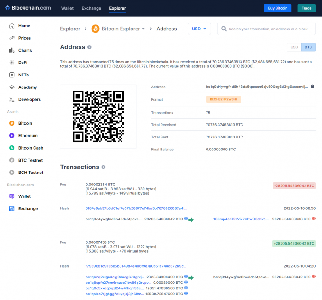Click the grey BCH Testnet icon
The image size is (322, 300).
click(11, 173)
